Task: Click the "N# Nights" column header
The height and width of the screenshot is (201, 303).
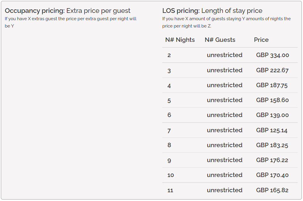Action: [180, 40]
